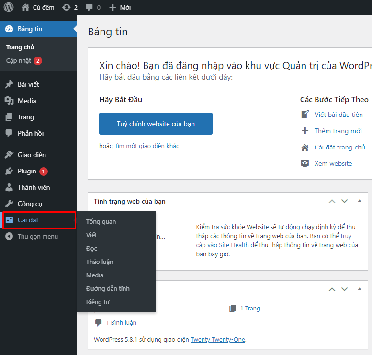
Task: Move Tình trạng web panel down
Action: (x=345, y=201)
